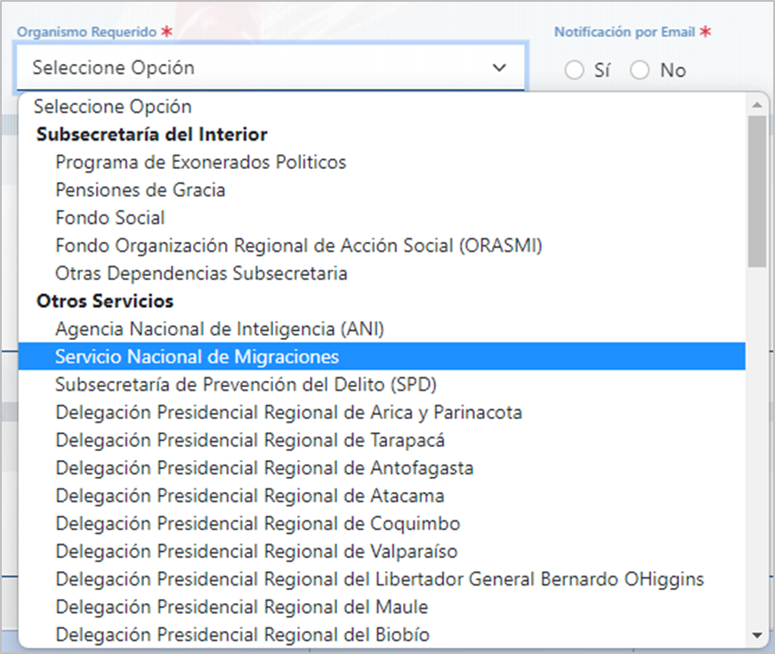Choose Servicio Nacional de Migraciones
This screenshot has height=654, width=775.
(x=382, y=357)
